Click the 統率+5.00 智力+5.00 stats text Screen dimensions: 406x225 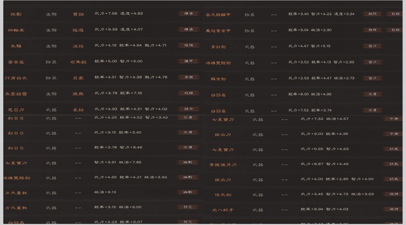(x=119, y=62)
